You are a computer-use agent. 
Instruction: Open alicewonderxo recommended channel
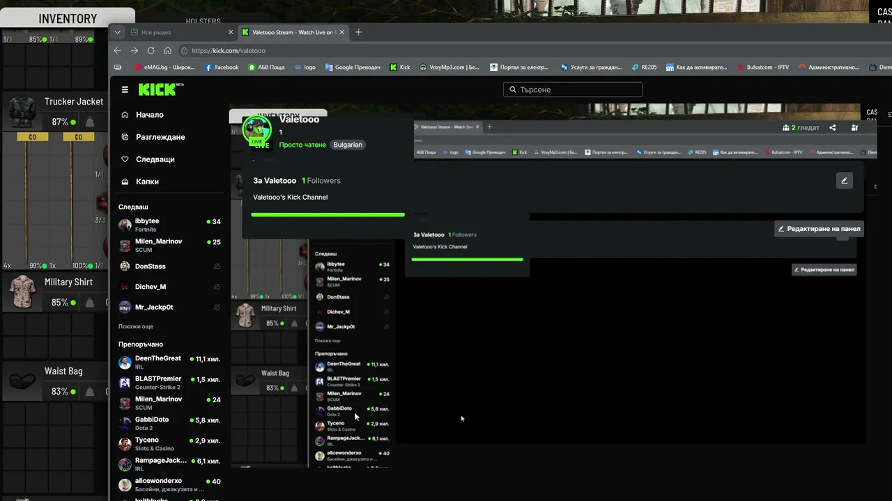pyautogui.click(x=169, y=484)
